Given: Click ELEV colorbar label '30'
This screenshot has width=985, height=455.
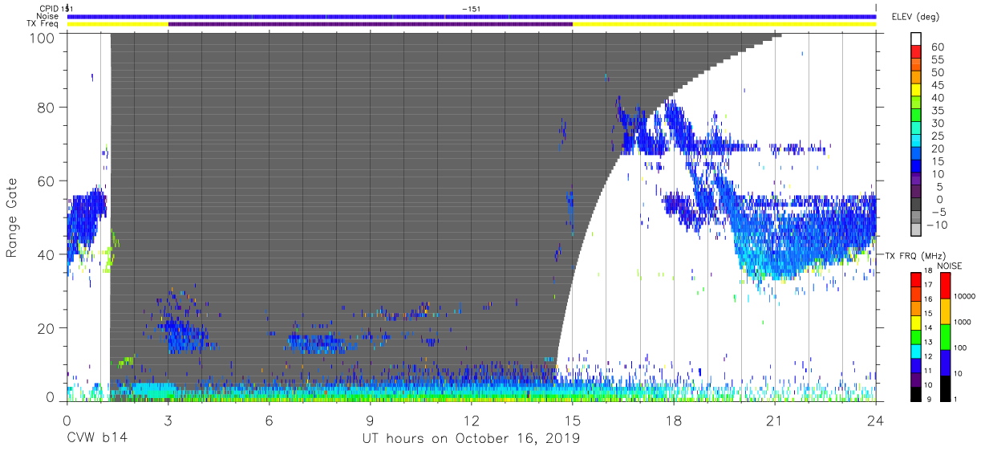Looking at the screenshot, I should pos(938,124).
